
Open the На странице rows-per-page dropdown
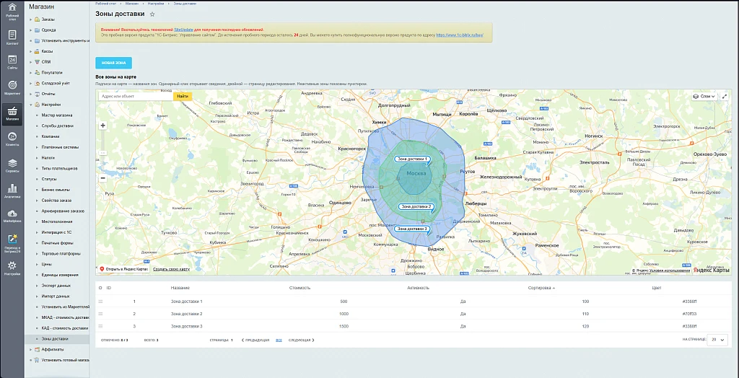point(718,339)
